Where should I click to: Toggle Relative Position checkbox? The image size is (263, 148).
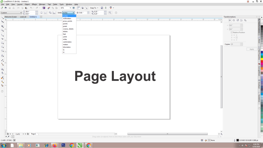point(232,32)
